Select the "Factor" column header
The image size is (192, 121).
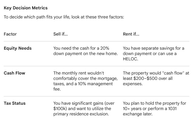[x=10, y=34]
